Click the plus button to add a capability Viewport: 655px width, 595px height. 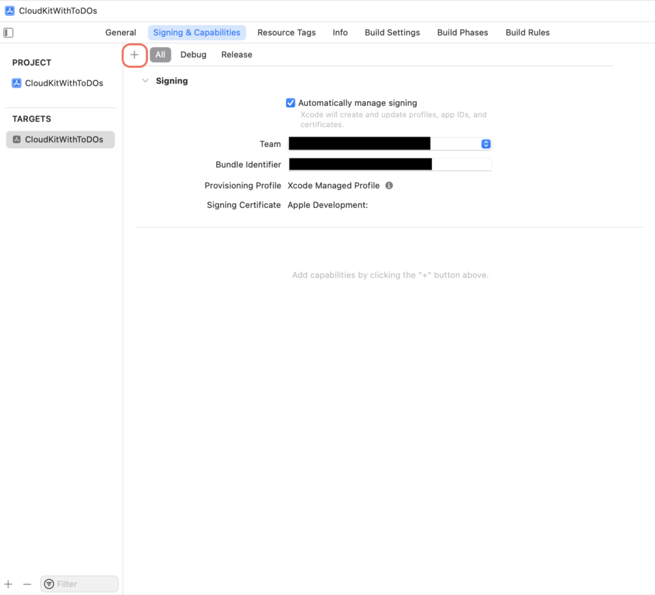tap(134, 55)
